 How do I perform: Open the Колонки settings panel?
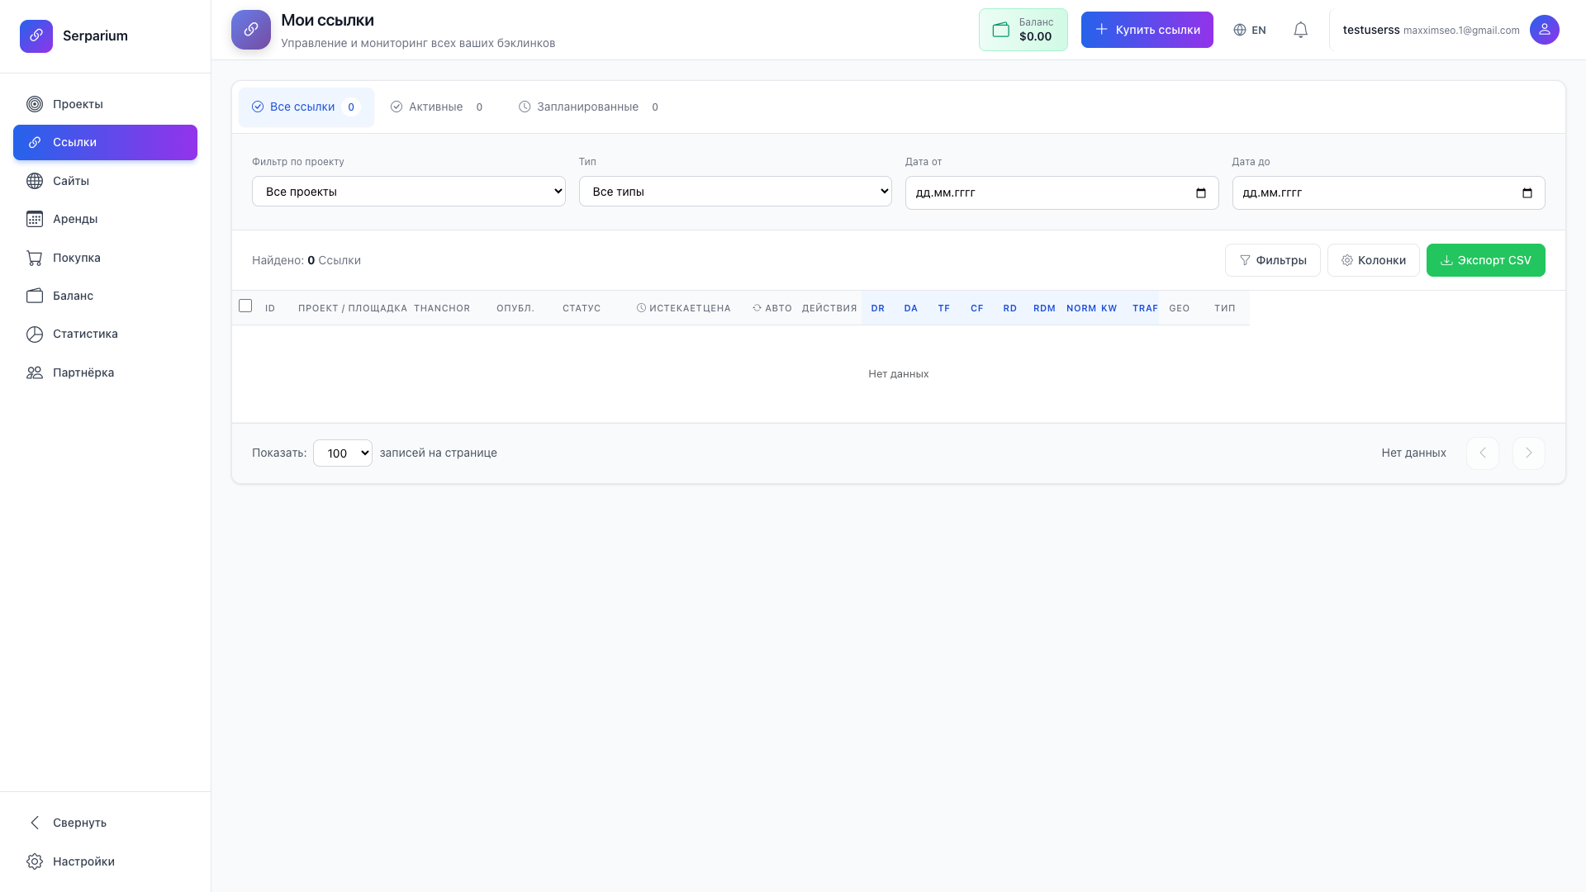(1373, 260)
